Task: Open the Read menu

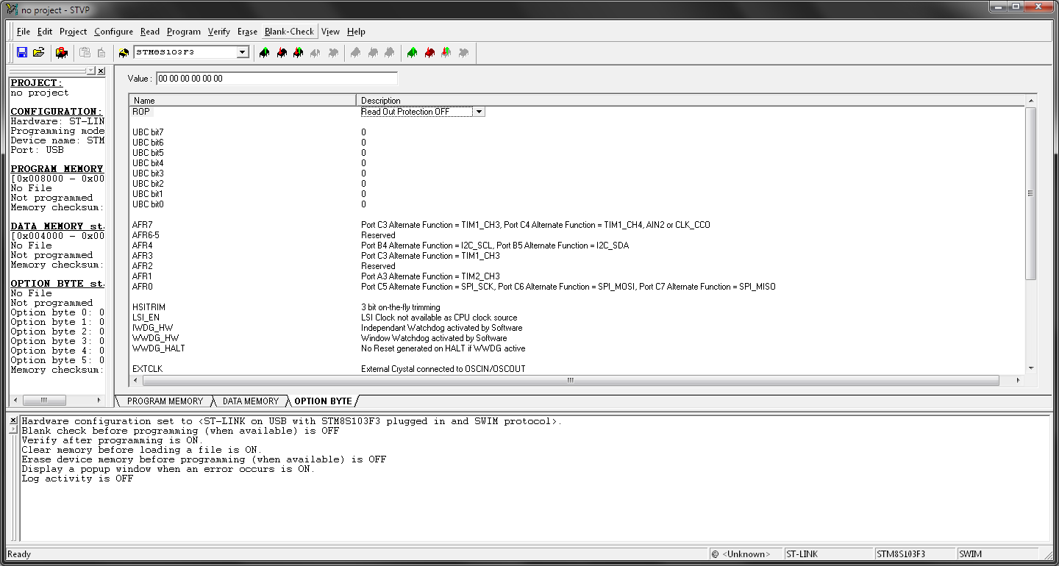Action: [150, 32]
